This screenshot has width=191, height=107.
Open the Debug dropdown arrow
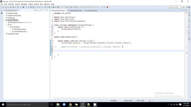47,7
